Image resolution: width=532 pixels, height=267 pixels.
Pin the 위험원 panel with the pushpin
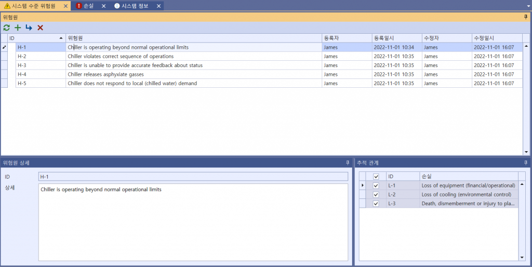coord(526,17)
